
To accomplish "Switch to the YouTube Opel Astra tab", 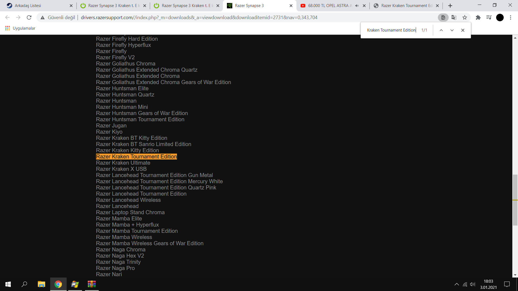I will (x=329, y=6).
